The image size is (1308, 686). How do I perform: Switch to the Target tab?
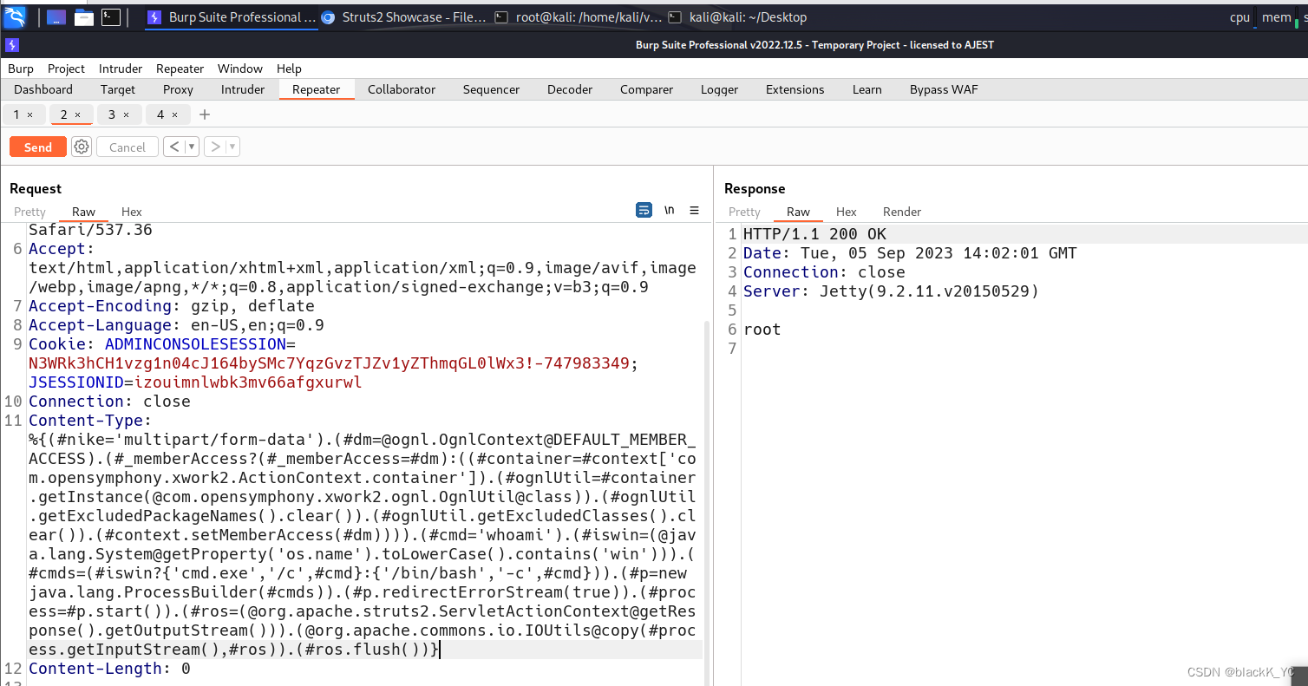coord(118,89)
